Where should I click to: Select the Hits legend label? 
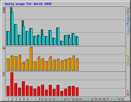click(x=128, y=10)
